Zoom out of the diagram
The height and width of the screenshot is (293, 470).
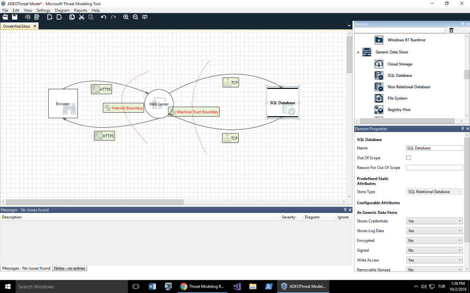pyautogui.click(x=135, y=17)
